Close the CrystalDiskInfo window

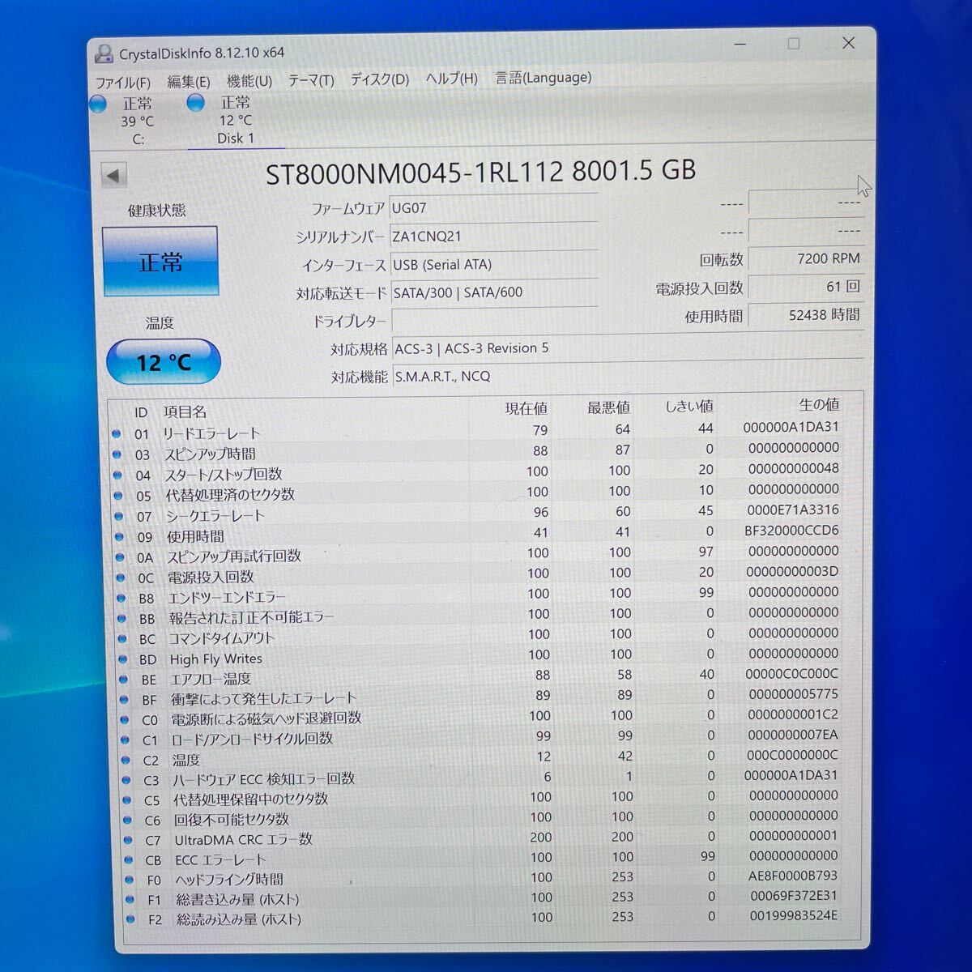pyautogui.click(x=848, y=43)
